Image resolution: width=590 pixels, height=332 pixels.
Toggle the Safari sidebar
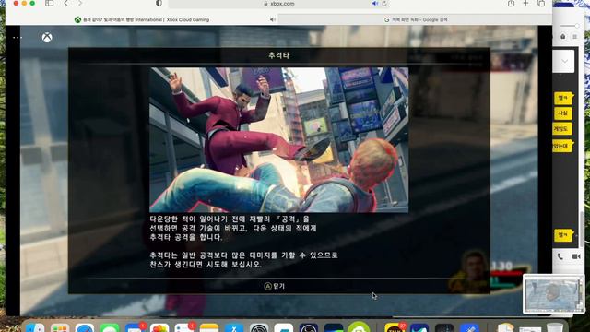pyautogui.click(x=49, y=4)
